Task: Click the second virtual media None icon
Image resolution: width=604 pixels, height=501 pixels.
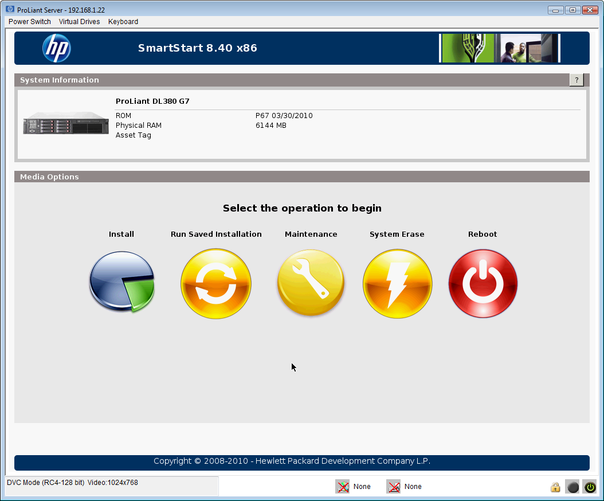Action: (x=394, y=486)
